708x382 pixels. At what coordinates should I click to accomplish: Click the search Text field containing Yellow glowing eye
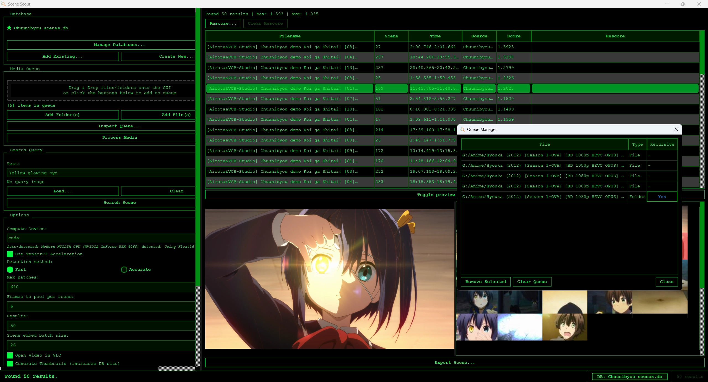pos(101,173)
